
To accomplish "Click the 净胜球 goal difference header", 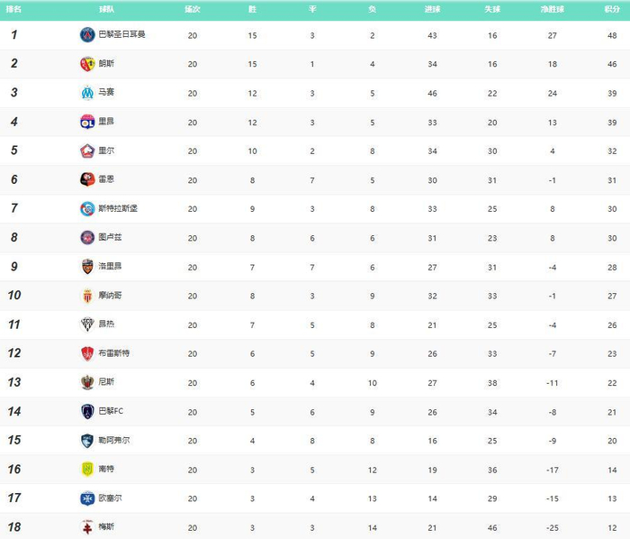I will point(552,8).
